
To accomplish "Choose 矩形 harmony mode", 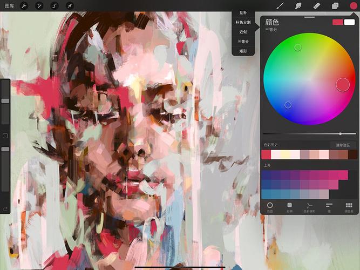I will (x=243, y=51).
